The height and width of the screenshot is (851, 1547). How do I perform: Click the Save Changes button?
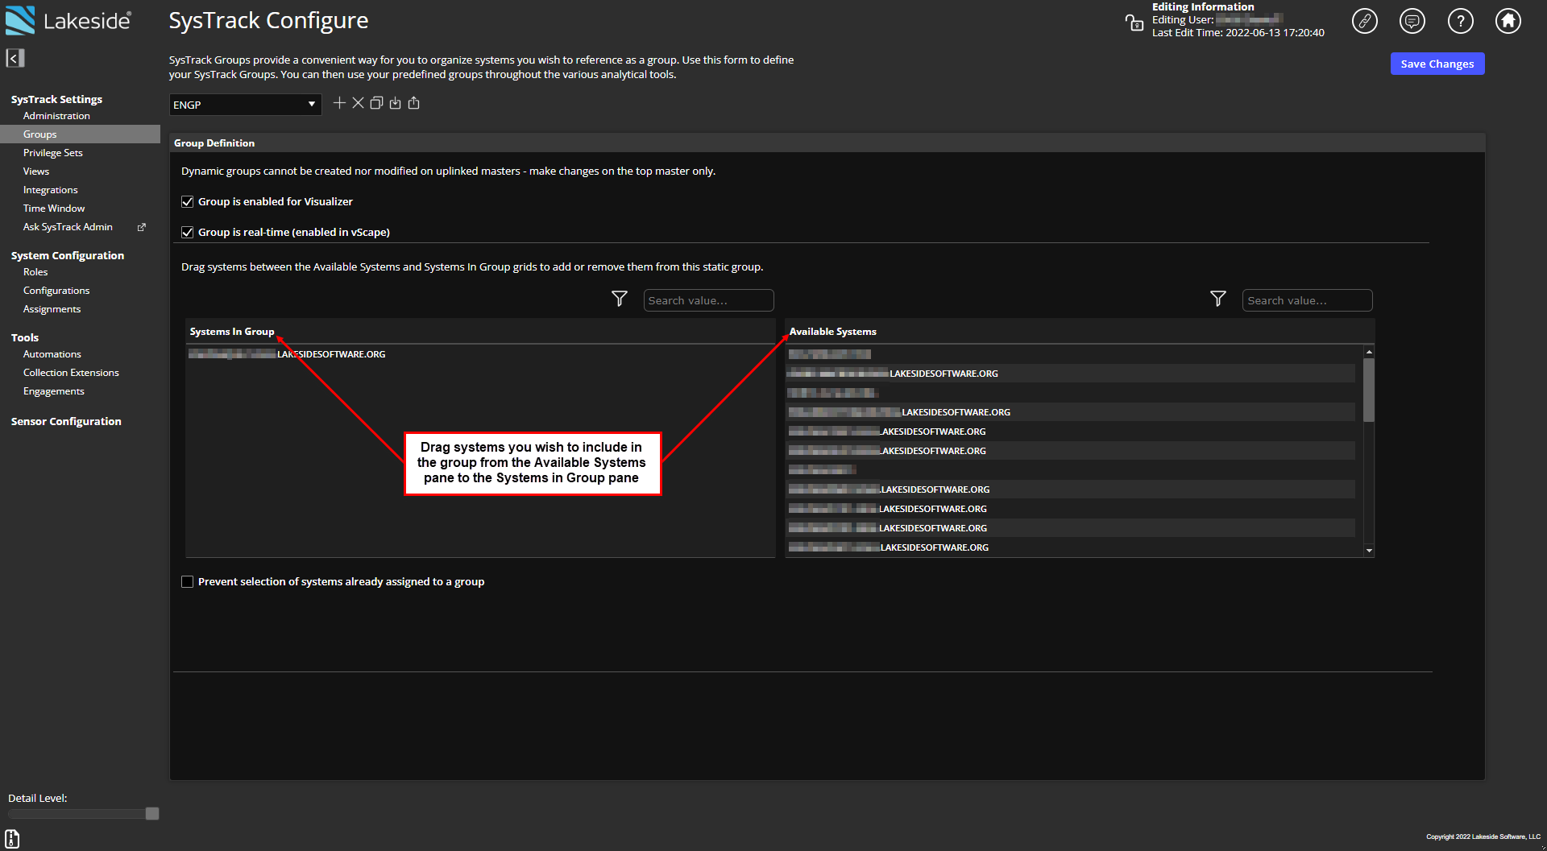click(x=1437, y=64)
